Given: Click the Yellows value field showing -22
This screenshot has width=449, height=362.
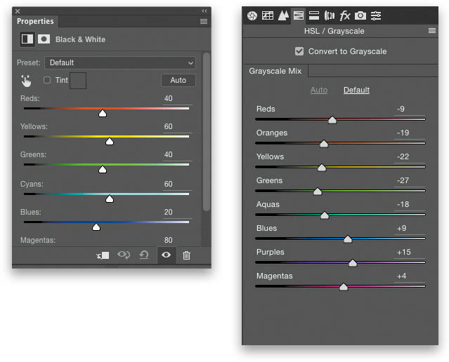Looking at the screenshot, I should tap(410, 157).
